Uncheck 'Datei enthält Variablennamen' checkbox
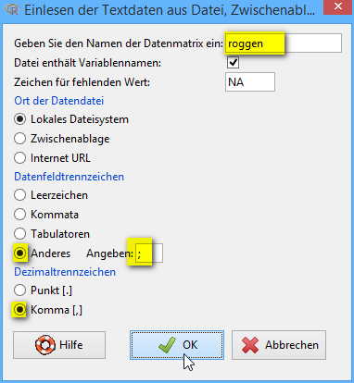Image resolution: width=354 pixels, height=383 pixels. [x=233, y=63]
